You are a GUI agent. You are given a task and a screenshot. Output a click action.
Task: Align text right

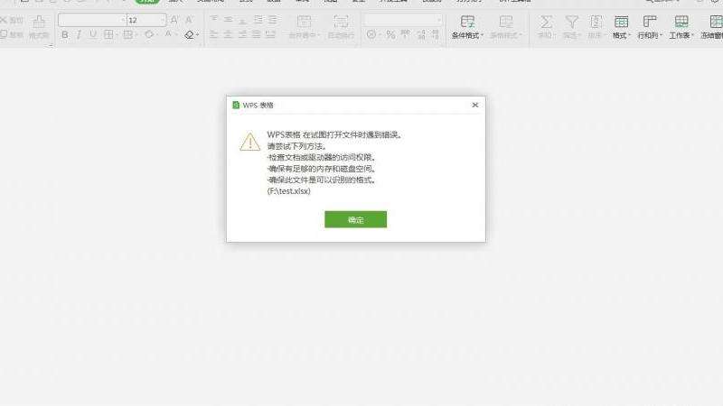pyautogui.click(x=242, y=34)
